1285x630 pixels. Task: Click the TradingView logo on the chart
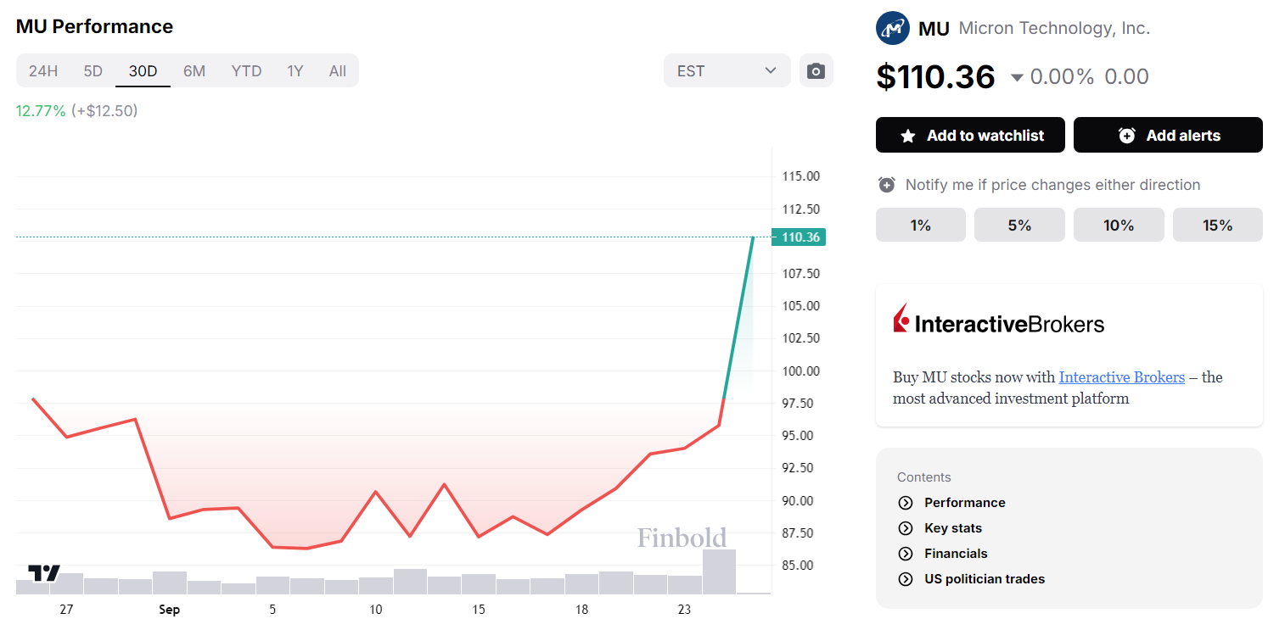(x=44, y=573)
